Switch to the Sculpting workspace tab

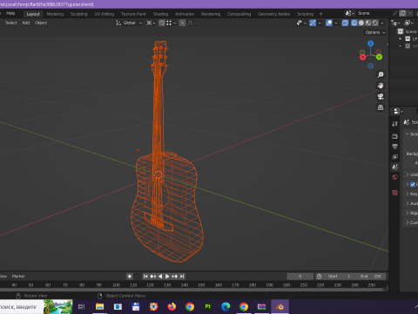[x=78, y=14]
